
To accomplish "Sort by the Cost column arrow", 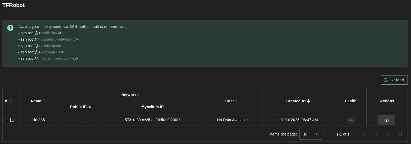I will click(237, 101).
